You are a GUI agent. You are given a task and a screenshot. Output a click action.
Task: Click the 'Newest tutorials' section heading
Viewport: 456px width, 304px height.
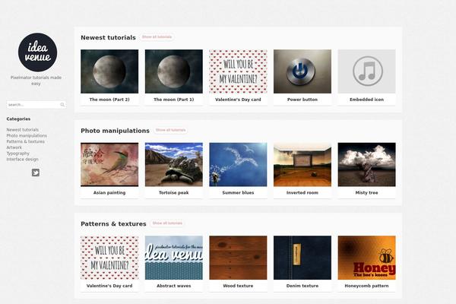tap(108, 37)
